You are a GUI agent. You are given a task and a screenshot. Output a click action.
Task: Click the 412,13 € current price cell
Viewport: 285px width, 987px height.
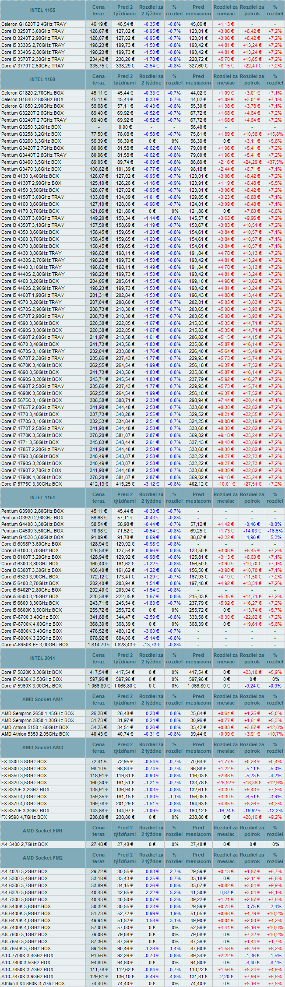point(99,484)
